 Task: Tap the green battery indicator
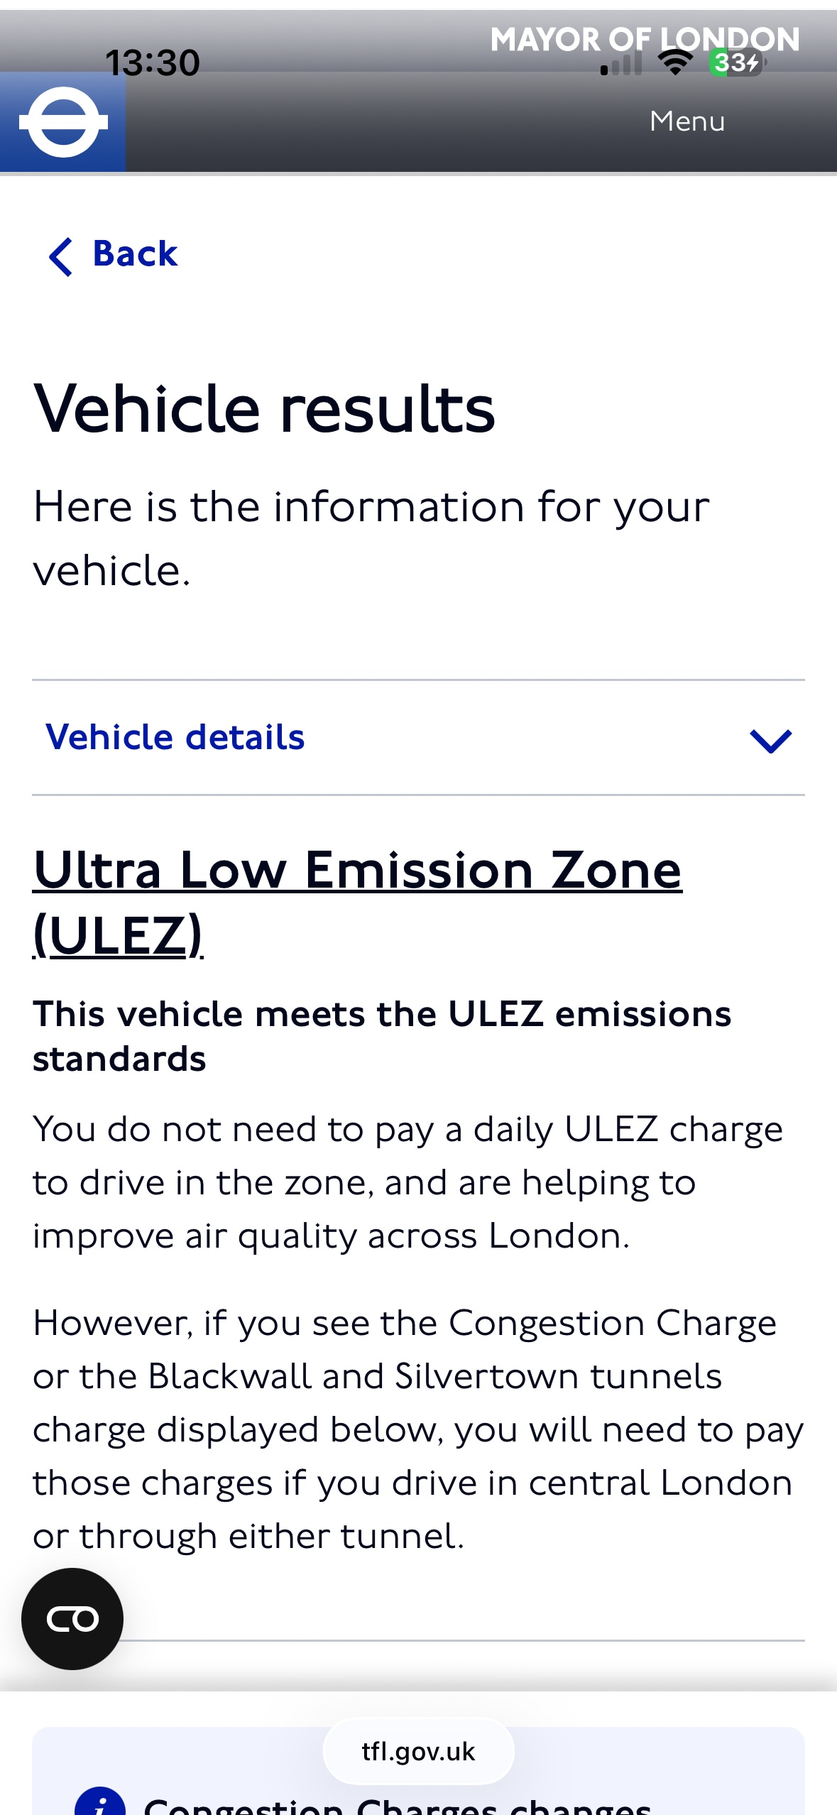pos(735,62)
